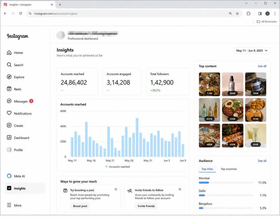
Task: Click the Create plus icon
Action: tap(9, 125)
